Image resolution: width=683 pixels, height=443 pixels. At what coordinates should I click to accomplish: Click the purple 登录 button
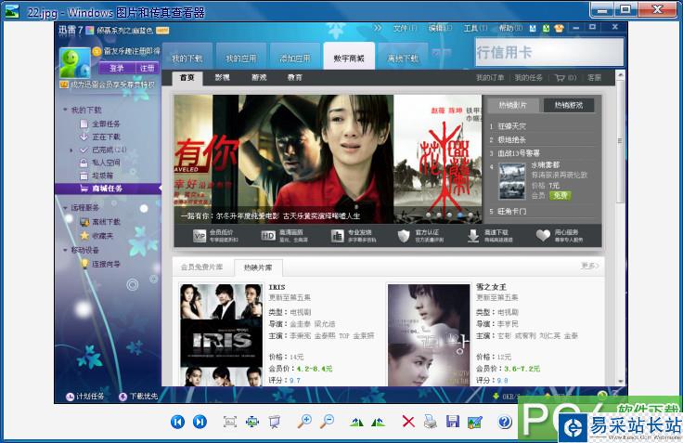tap(117, 68)
